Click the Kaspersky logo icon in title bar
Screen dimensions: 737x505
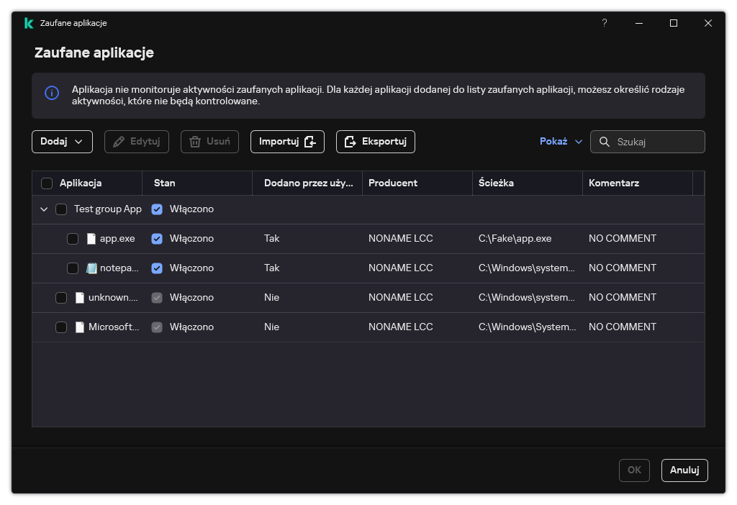coord(28,23)
